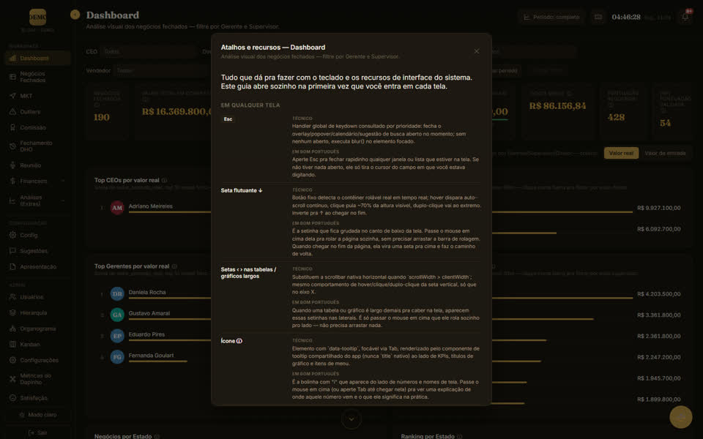Screen dimensions: 703x439
Task: Click the name Gustavo Amaral
Action: tap(149, 313)
